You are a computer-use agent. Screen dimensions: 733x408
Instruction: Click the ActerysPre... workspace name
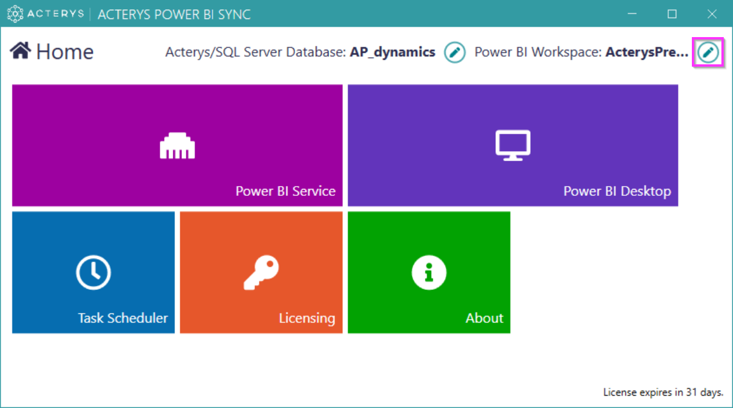coord(647,52)
